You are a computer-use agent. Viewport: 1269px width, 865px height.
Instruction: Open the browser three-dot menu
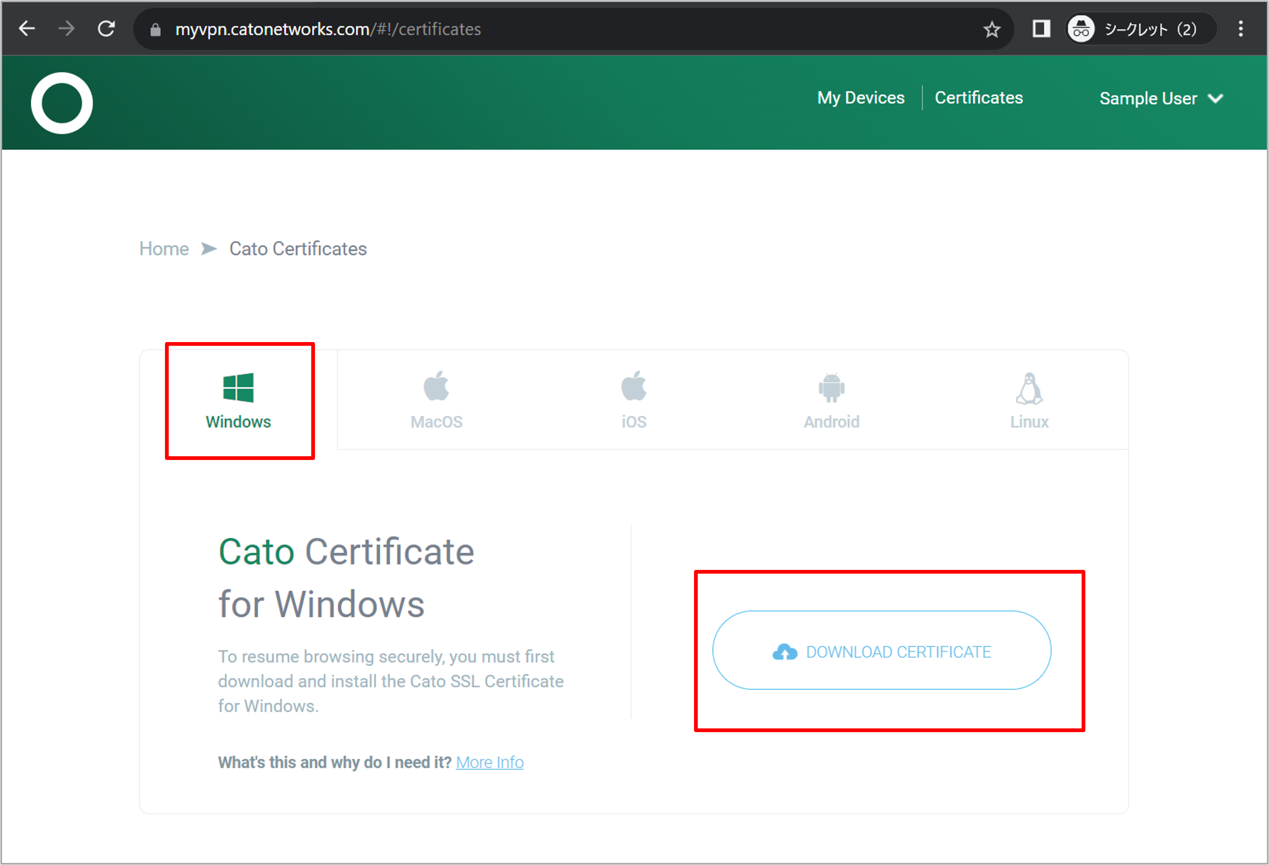click(x=1241, y=28)
